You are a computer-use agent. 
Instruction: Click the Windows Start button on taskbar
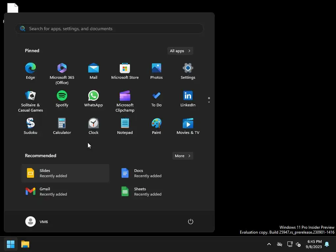click(x=10, y=244)
